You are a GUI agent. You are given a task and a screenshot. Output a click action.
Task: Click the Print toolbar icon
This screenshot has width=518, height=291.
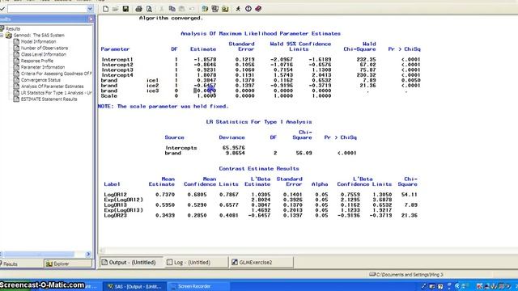tap(138, 9)
